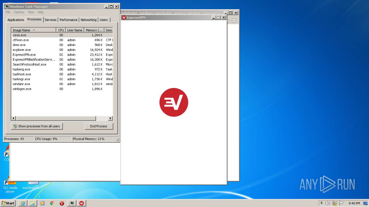Select the CCleaner desktop shortcut
369x207 pixels.
tap(7, 153)
